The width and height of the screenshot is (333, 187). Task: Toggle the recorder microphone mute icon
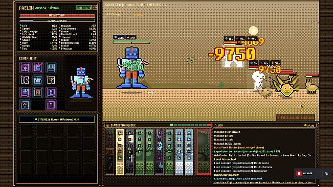(x=326, y=173)
